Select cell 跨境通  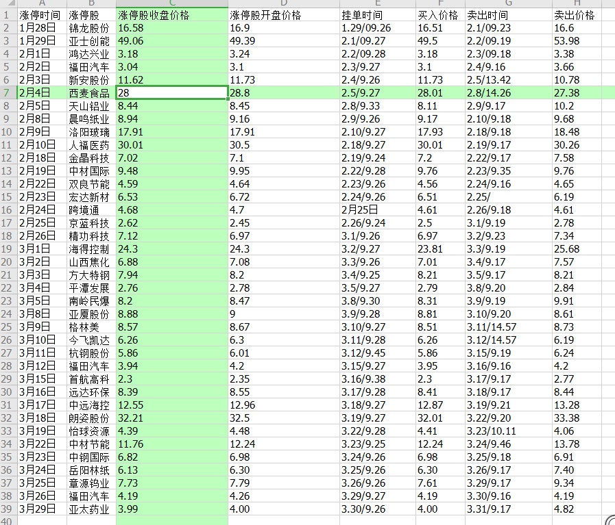pyautogui.click(x=91, y=210)
